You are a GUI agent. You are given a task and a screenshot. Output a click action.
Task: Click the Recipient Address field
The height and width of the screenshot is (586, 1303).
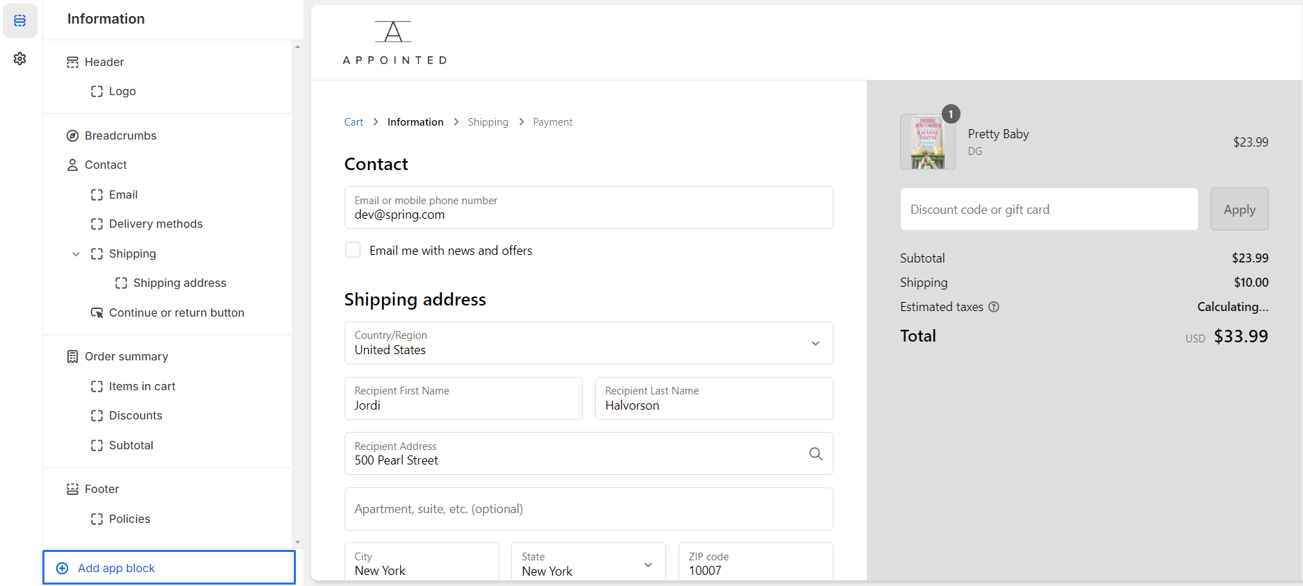coord(588,453)
